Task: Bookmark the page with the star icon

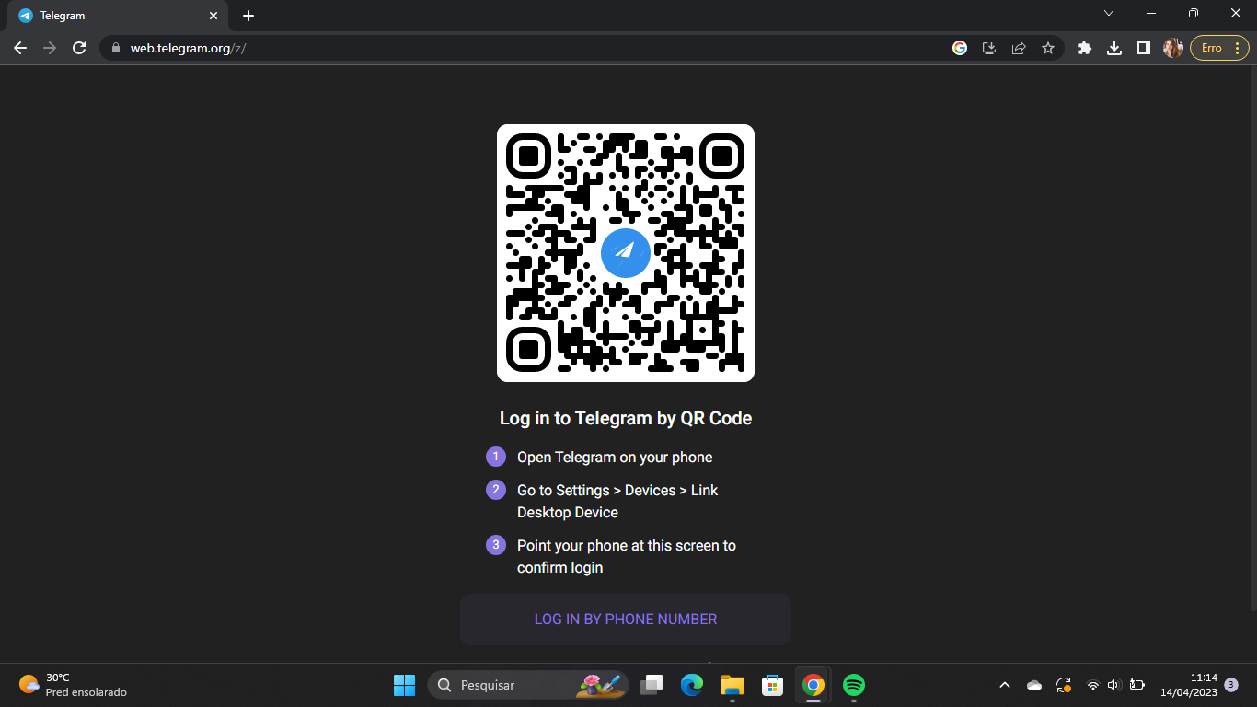Action: (x=1048, y=47)
